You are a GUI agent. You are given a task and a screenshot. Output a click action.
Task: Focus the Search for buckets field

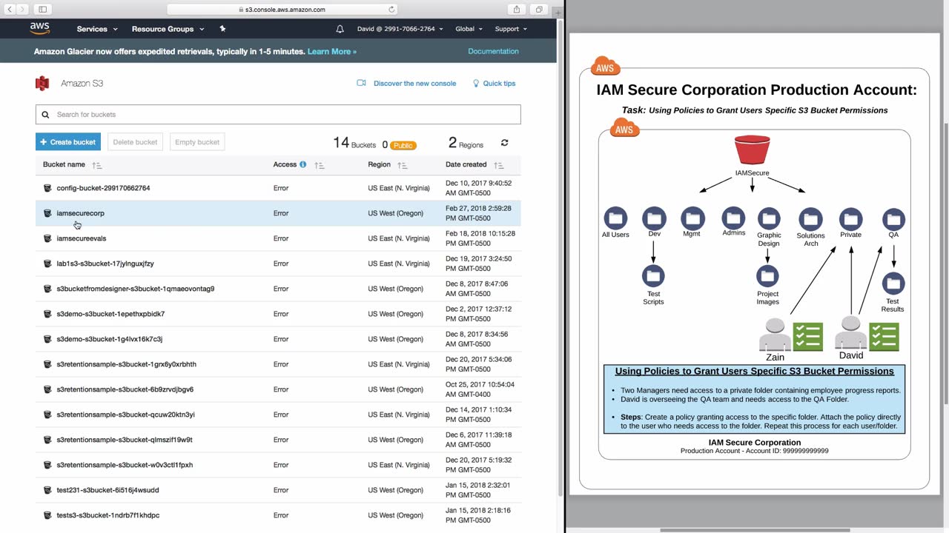278,115
